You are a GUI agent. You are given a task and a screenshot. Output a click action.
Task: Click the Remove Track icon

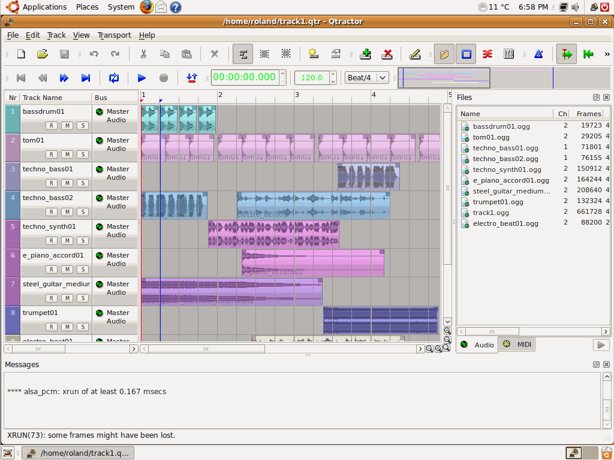[x=387, y=54]
